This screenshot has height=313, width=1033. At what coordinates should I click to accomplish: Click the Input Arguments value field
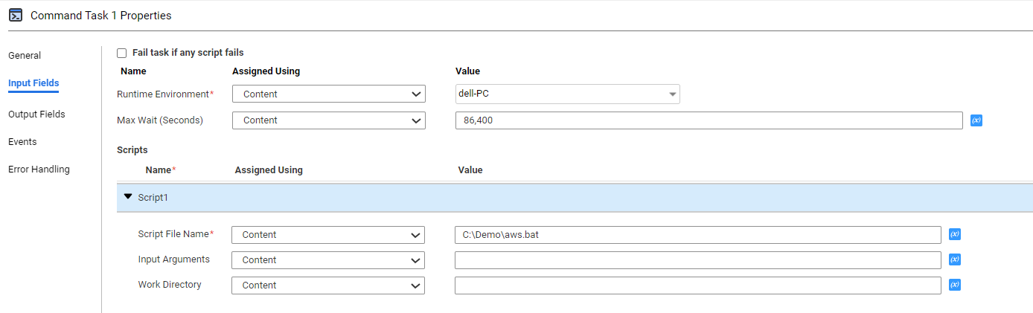[x=698, y=260]
